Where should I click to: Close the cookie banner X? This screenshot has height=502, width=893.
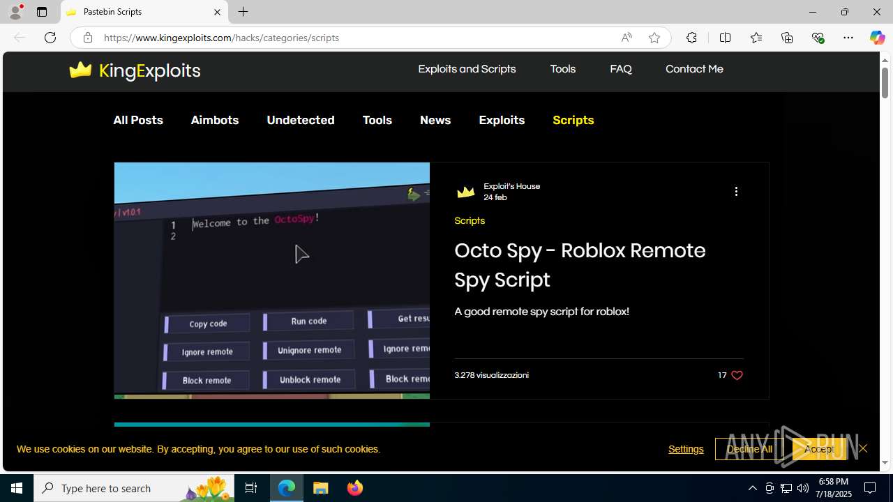click(863, 448)
